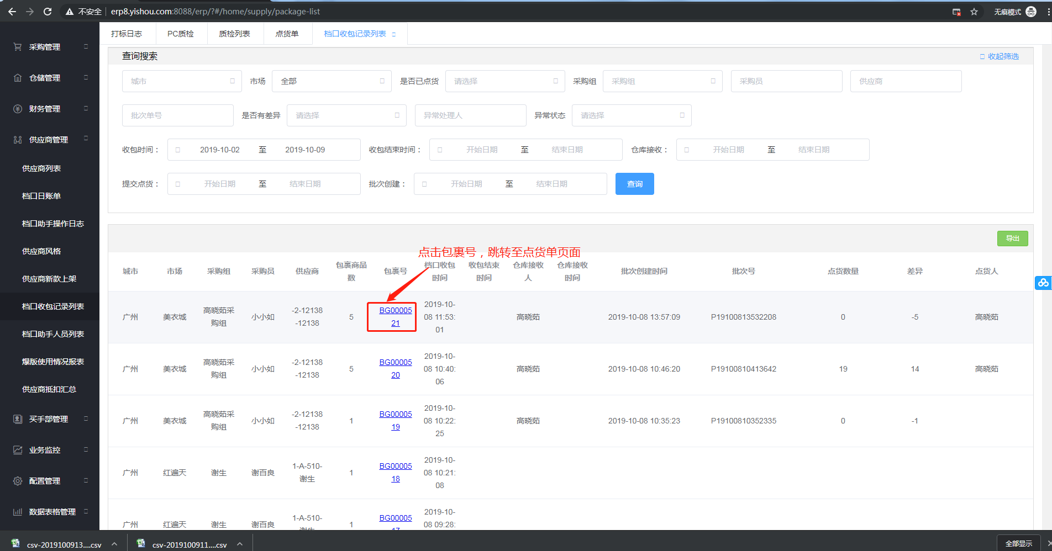Focus the 异常处理人 input field
Screen dimensions: 1052x551
click(x=471, y=115)
